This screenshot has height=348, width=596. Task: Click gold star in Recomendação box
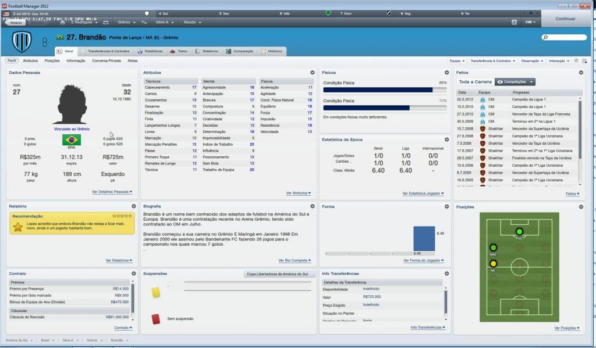[x=17, y=227]
